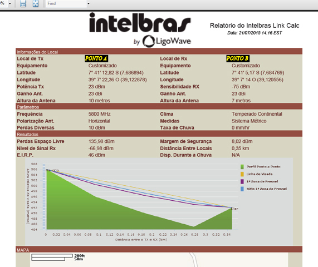Click inside the Find text field
This screenshot has width=318, height=267.
66,3
